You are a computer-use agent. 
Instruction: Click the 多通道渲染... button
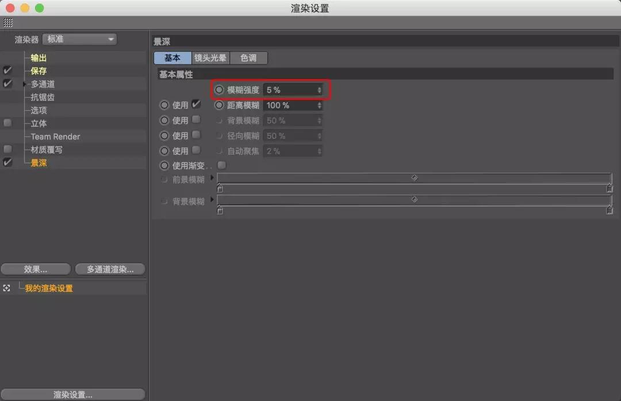coord(110,269)
